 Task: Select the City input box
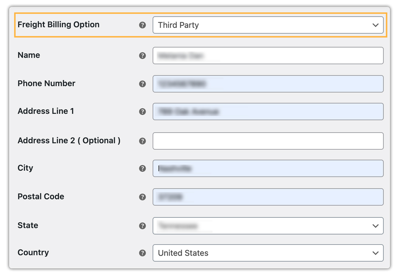coord(268,169)
